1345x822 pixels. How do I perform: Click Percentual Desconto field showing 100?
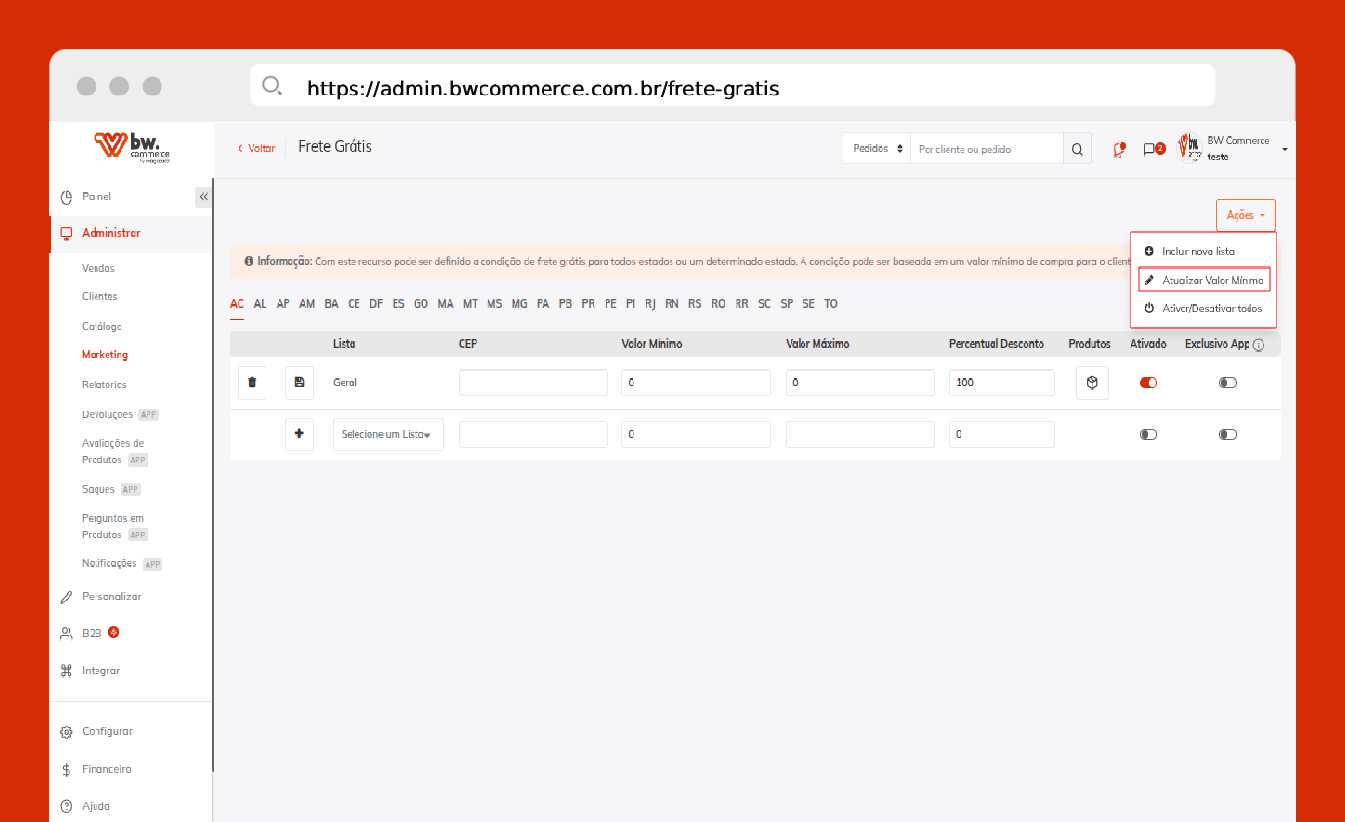pyautogui.click(x=1001, y=382)
